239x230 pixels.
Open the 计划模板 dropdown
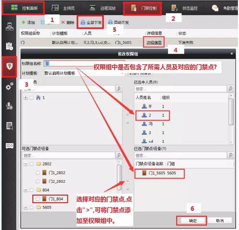84,73
